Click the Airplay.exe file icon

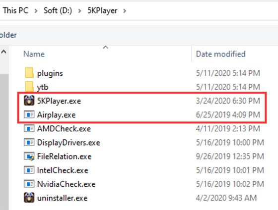click(29, 114)
